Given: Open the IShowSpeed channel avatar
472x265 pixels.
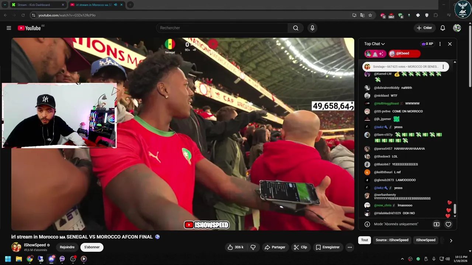Looking at the screenshot, I should point(16,247).
